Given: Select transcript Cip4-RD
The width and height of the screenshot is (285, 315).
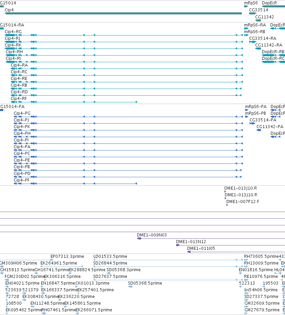Looking at the screenshot, I should pyautogui.click(x=126, y=95).
